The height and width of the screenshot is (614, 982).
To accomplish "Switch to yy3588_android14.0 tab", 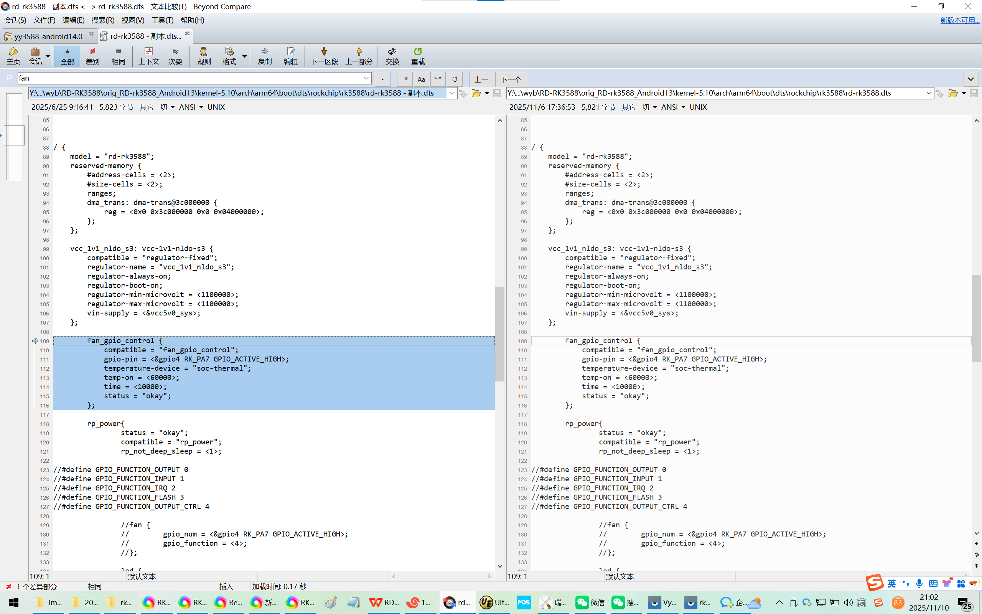I will tap(48, 36).
